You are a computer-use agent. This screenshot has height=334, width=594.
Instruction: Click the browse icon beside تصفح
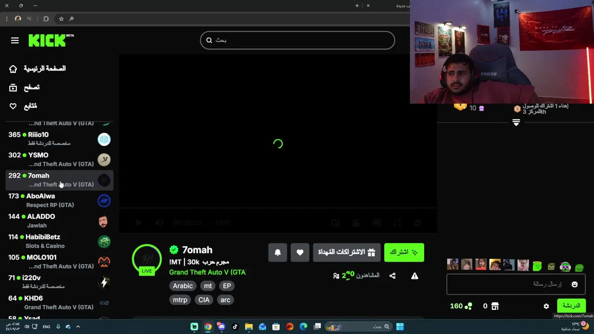[13, 87]
